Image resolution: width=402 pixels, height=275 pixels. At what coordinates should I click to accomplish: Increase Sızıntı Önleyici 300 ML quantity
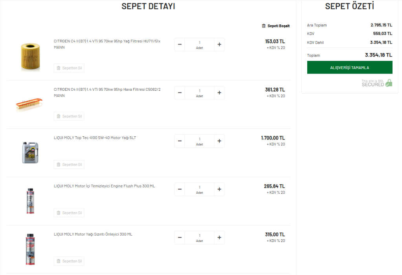(x=219, y=238)
